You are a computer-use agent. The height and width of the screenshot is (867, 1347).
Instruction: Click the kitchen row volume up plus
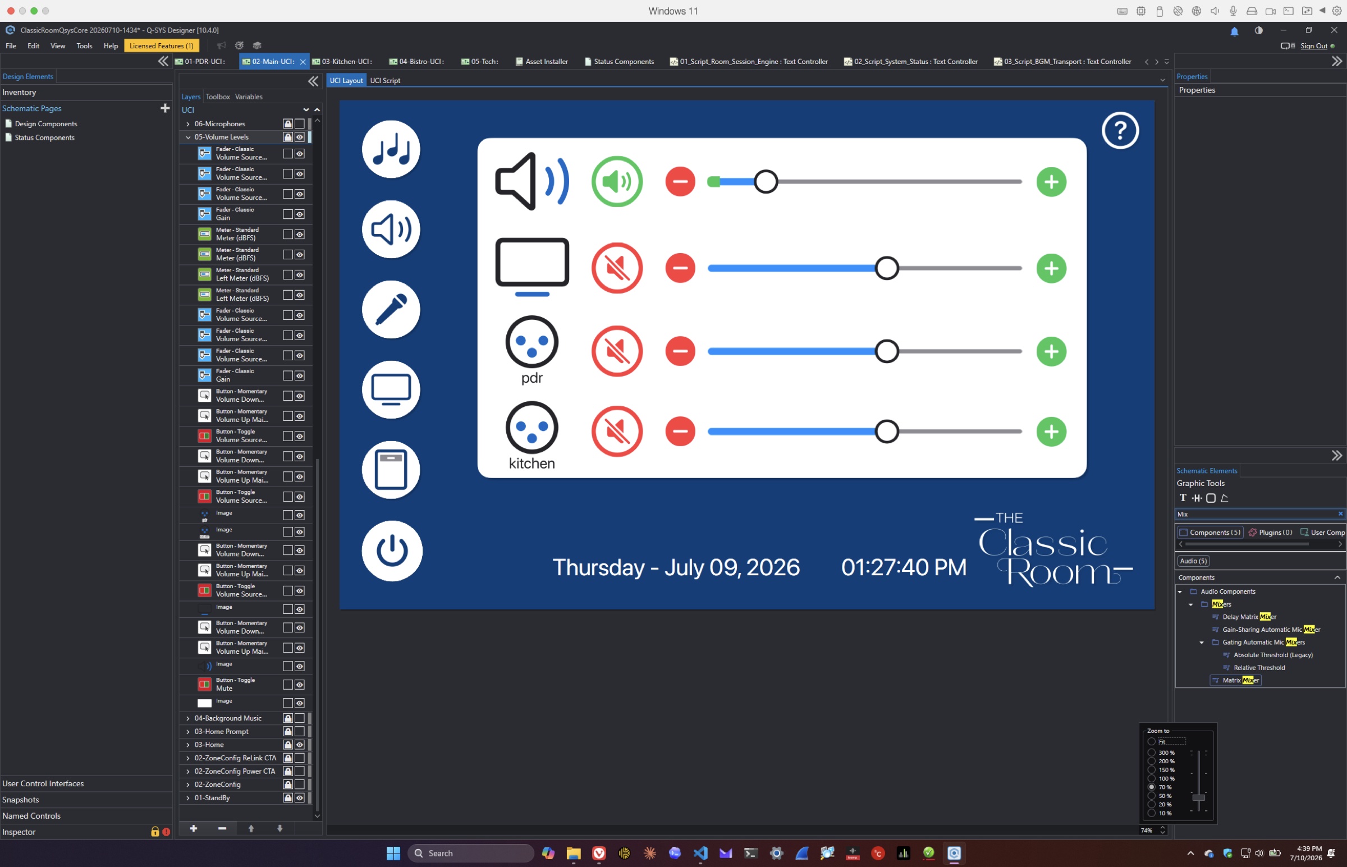click(x=1051, y=432)
